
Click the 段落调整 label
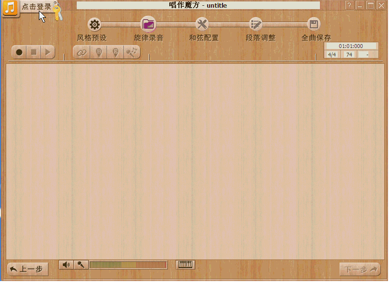pyautogui.click(x=261, y=38)
